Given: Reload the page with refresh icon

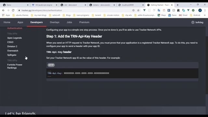Looking at the screenshot, I should point(13,10).
